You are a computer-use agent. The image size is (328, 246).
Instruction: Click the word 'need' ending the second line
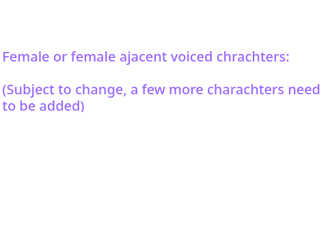[304, 90]
